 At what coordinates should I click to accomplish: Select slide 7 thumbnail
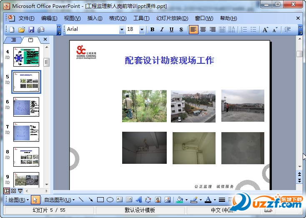click(x=26, y=132)
